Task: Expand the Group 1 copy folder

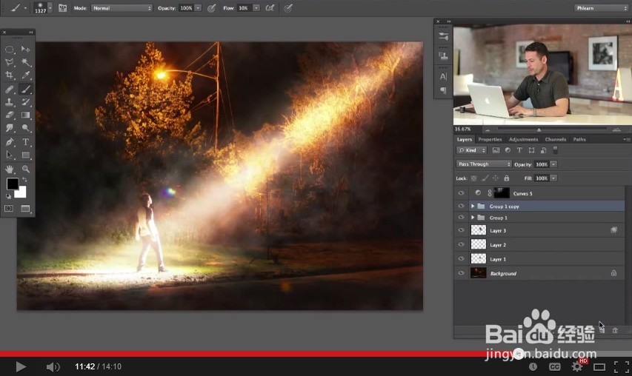Action: 473,206
